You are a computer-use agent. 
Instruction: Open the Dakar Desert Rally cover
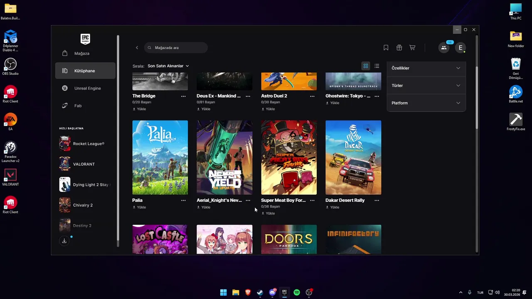tap(353, 157)
